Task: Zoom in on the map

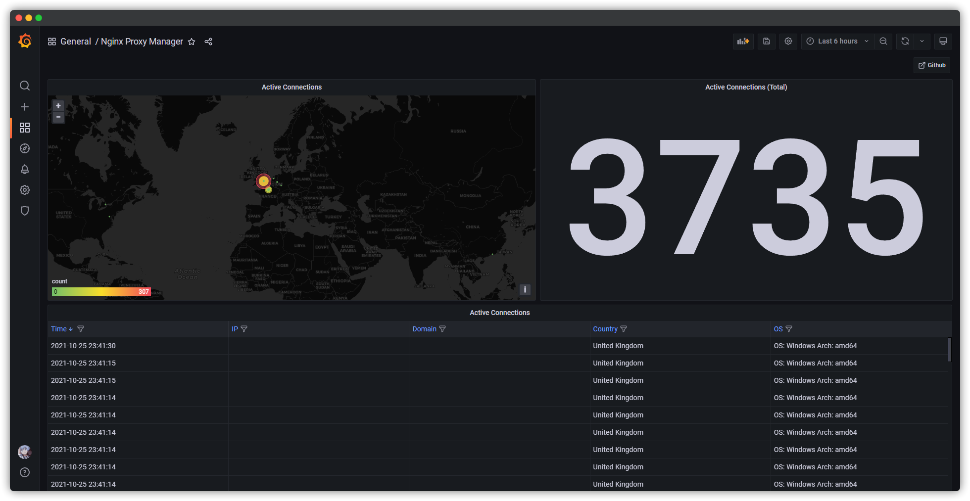Action: point(58,106)
